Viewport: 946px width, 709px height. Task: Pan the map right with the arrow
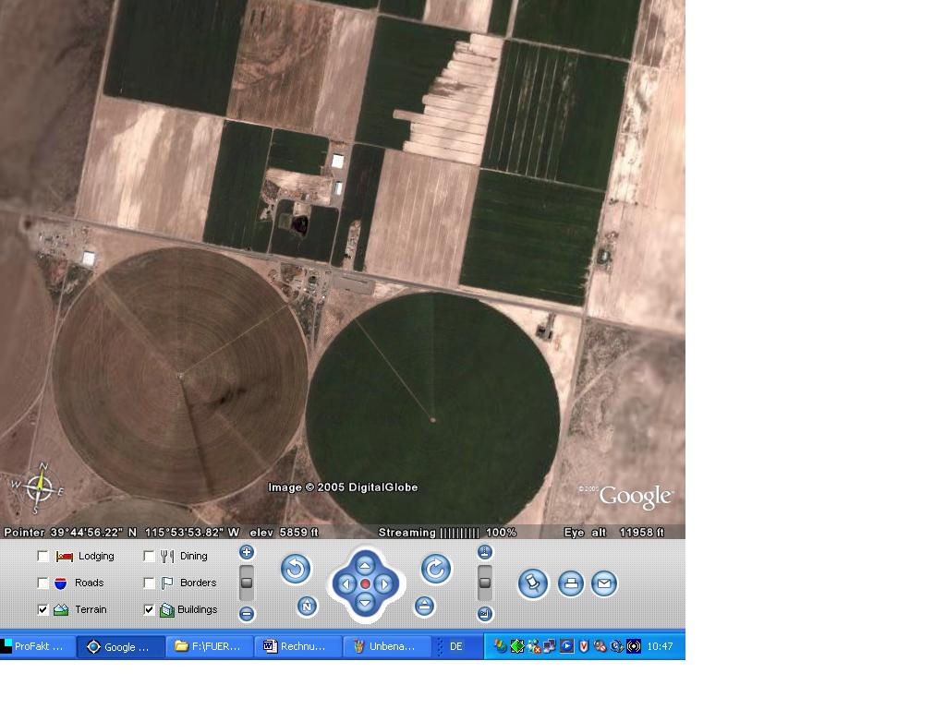(385, 584)
